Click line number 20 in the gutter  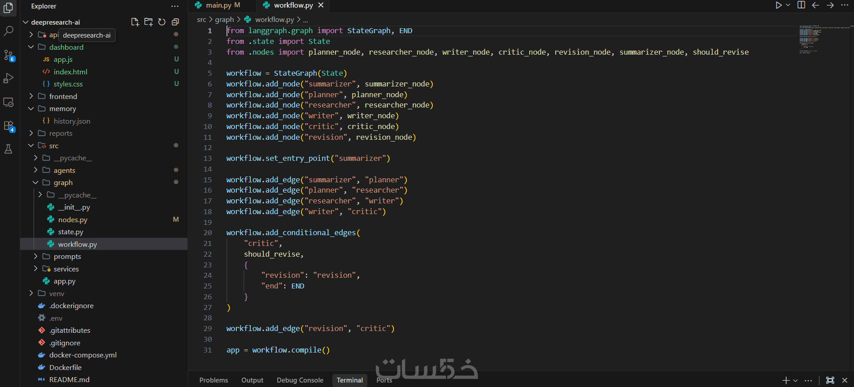pos(208,233)
